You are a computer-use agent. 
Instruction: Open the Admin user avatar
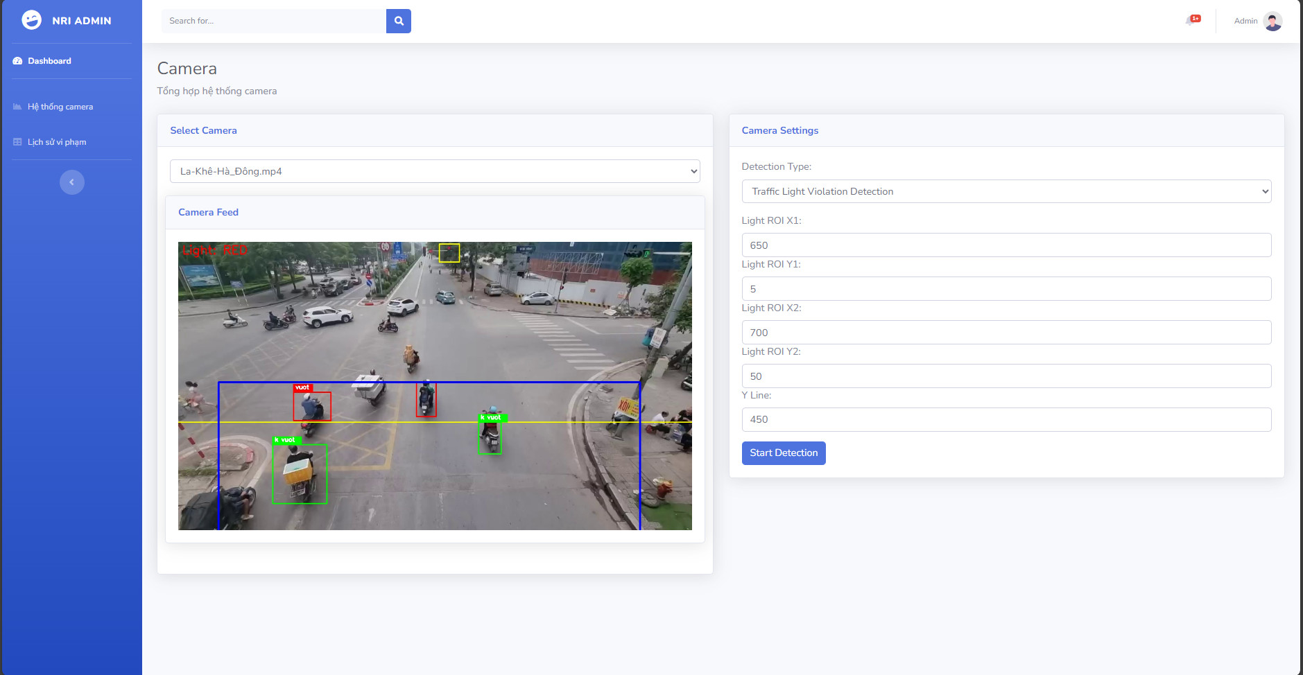1272,21
